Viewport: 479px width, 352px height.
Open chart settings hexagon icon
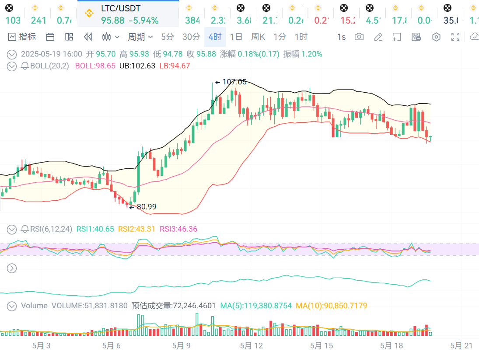click(x=436, y=37)
